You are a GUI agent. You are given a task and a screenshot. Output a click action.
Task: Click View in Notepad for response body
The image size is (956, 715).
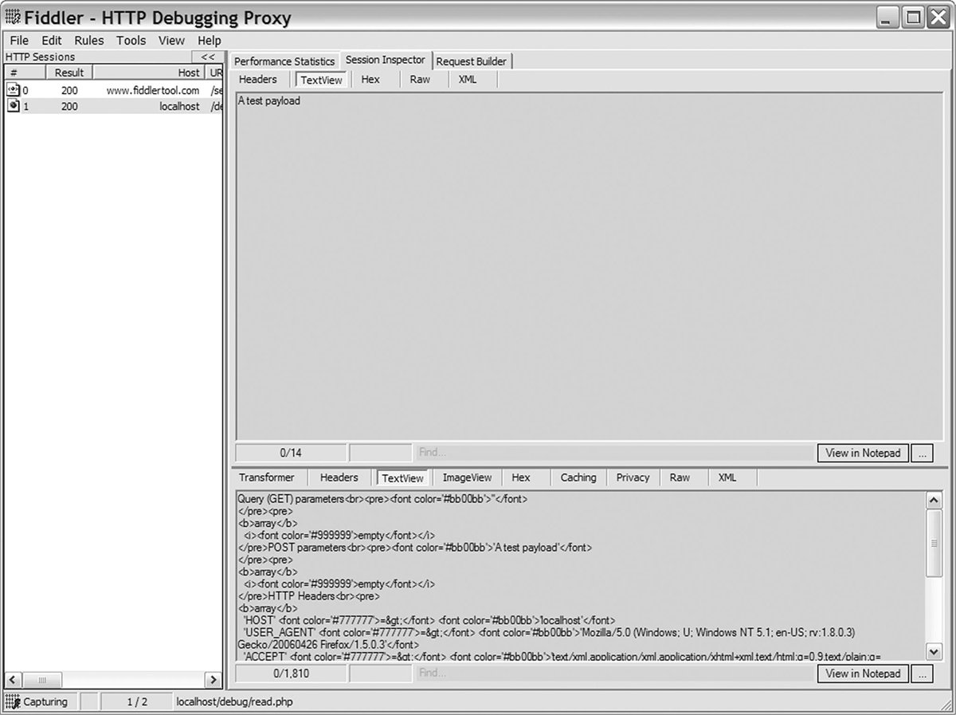pyautogui.click(x=863, y=674)
